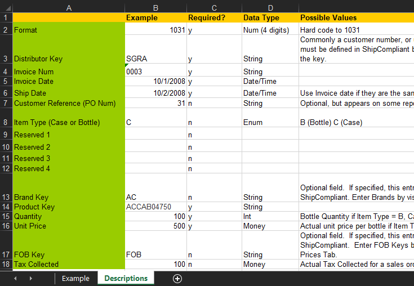Select the Ship Date value 10/2/2008
Screen dimensions: 414x286
(x=155, y=93)
